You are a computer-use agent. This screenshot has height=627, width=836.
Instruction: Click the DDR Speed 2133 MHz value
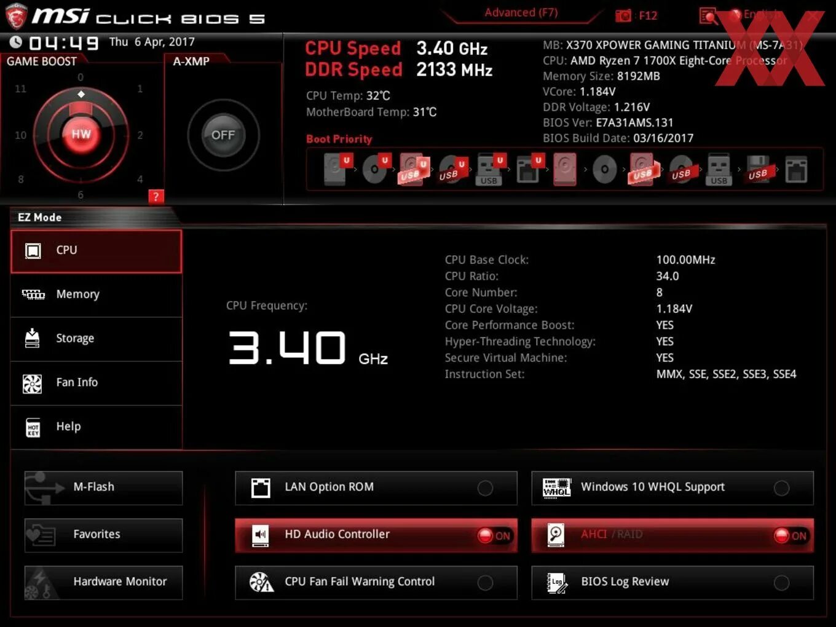(454, 70)
